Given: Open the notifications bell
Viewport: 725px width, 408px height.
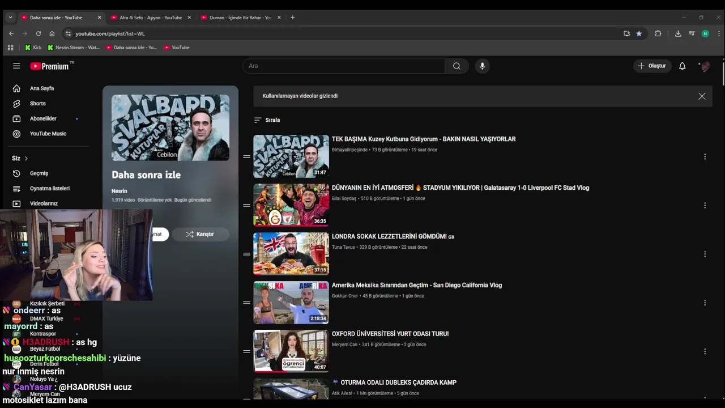Looking at the screenshot, I should point(682,66).
